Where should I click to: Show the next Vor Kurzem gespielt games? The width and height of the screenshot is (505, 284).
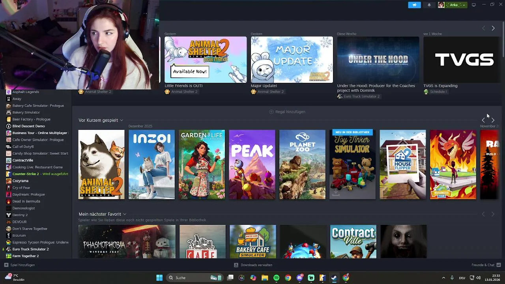[493, 120]
